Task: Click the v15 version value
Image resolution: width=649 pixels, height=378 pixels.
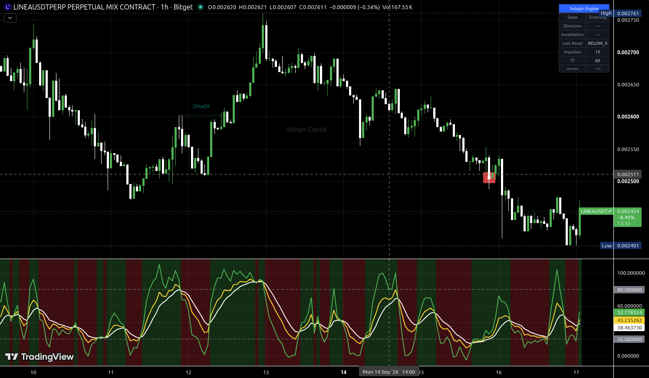Action: [x=598, y=69]
